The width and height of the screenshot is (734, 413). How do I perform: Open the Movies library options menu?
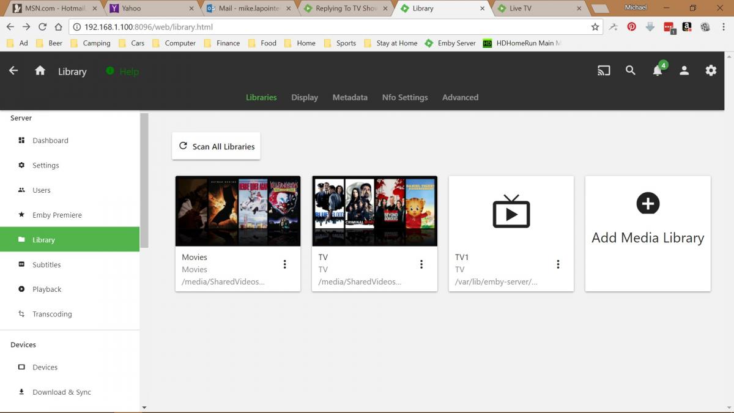284,264
